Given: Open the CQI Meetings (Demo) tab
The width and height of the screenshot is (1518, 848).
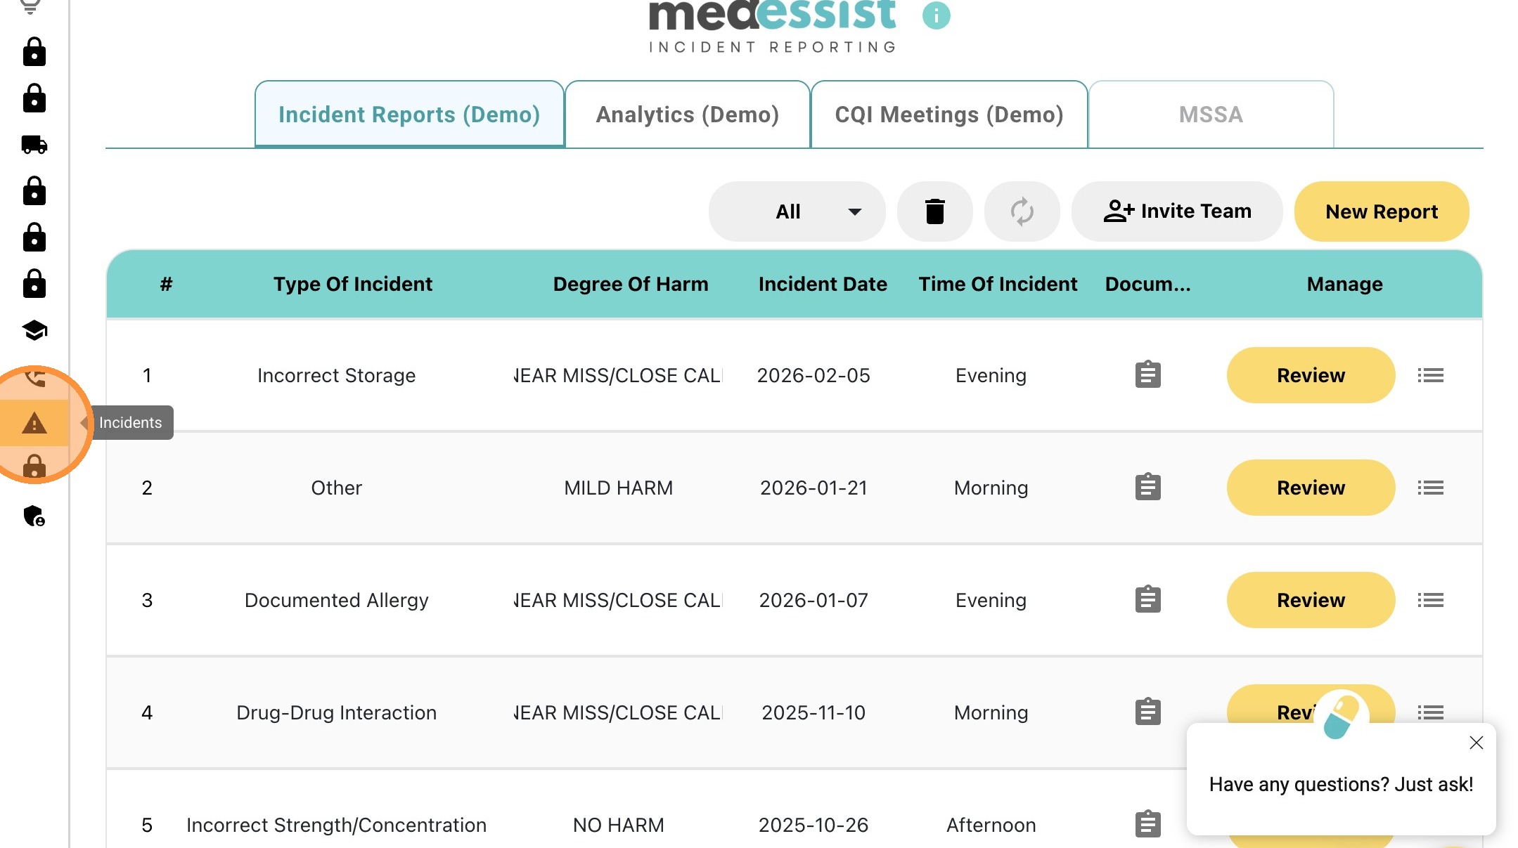Looking at the screenshot, I should tap(948, 115).
